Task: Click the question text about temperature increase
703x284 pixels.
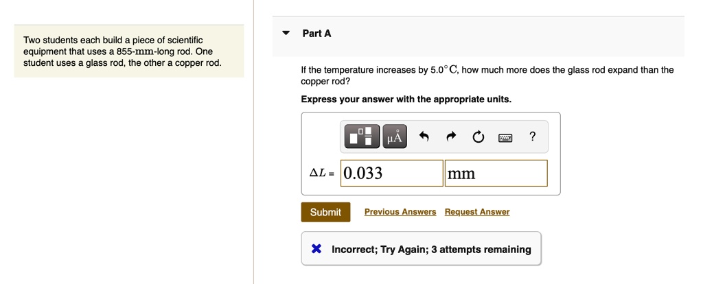Action: pos(487,75)
